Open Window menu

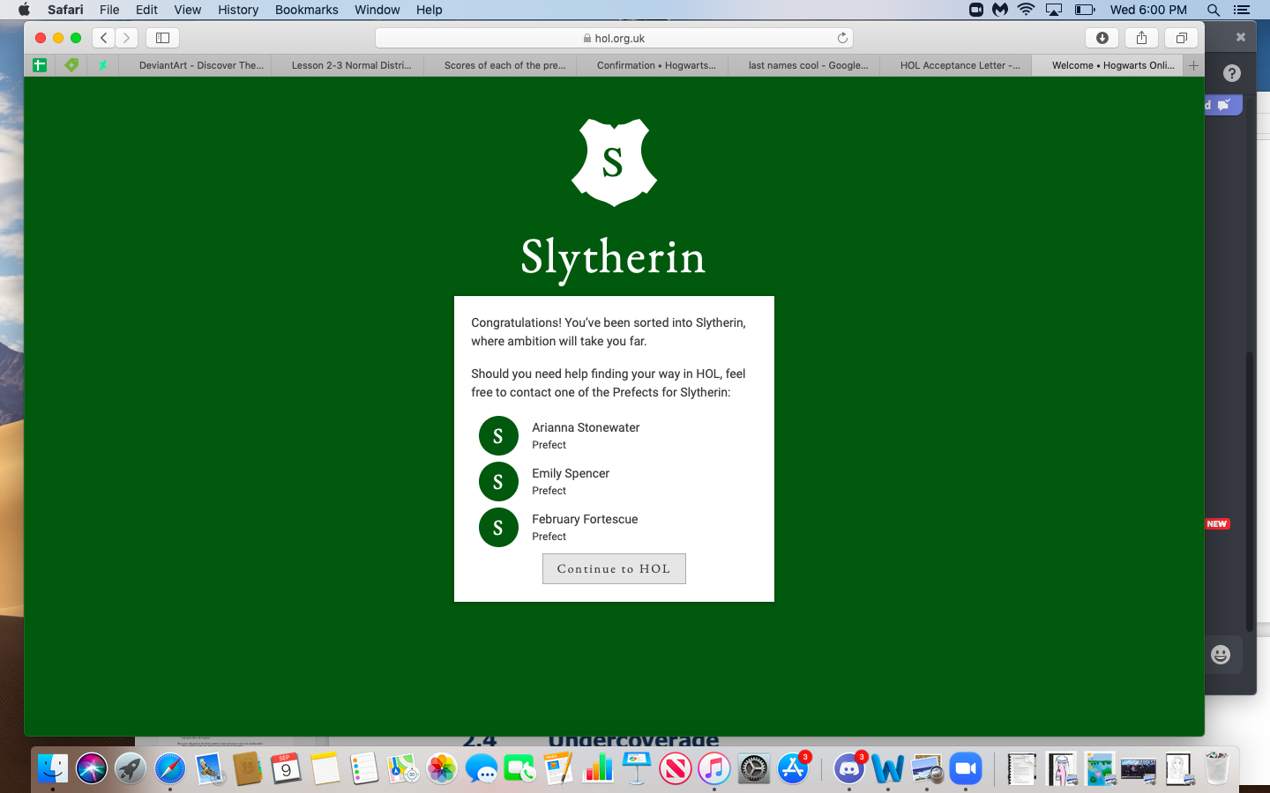point(377,10)
